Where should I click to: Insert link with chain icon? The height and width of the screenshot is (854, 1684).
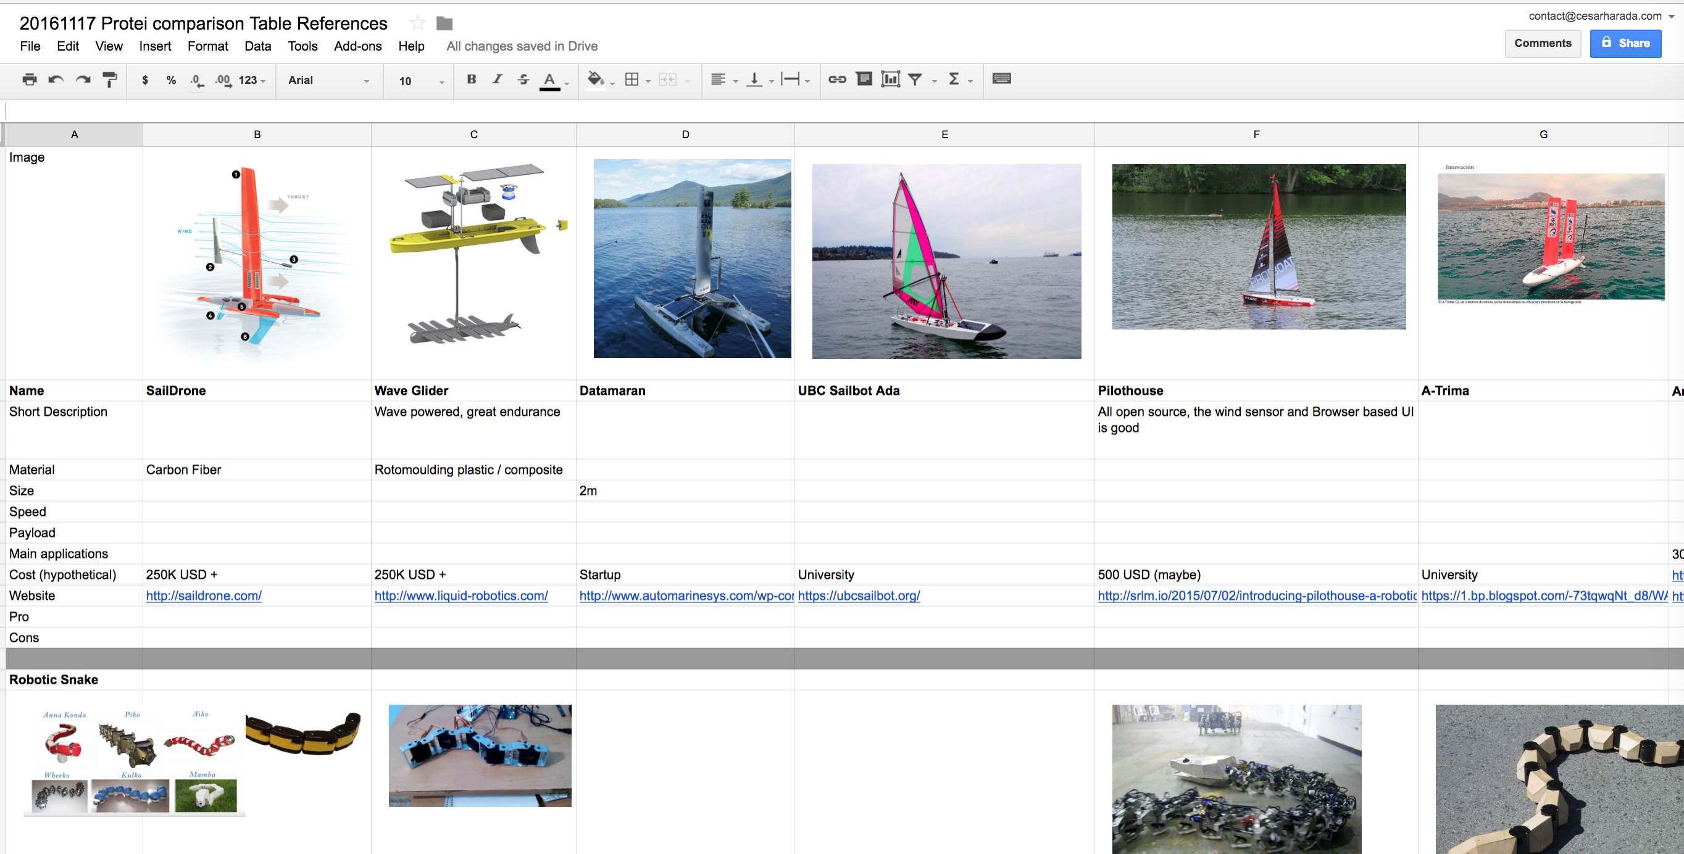[837, 79]
